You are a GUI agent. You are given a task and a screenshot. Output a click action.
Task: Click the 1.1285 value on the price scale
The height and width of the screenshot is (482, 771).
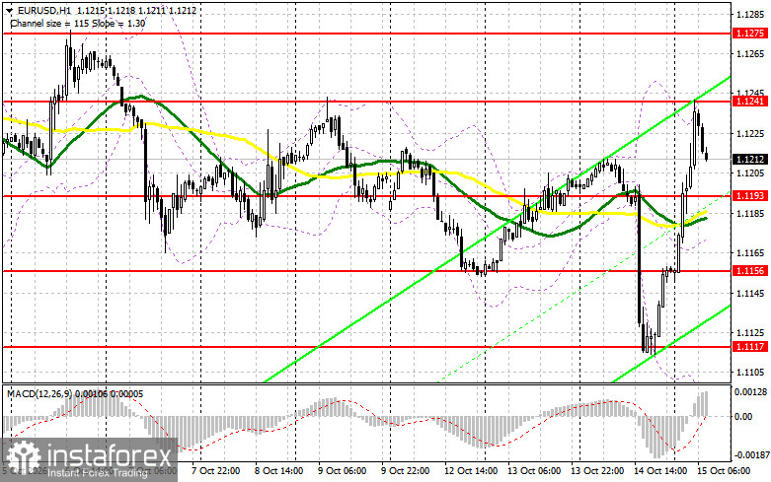click(x=750, y=14)
